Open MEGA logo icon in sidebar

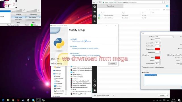95,7
